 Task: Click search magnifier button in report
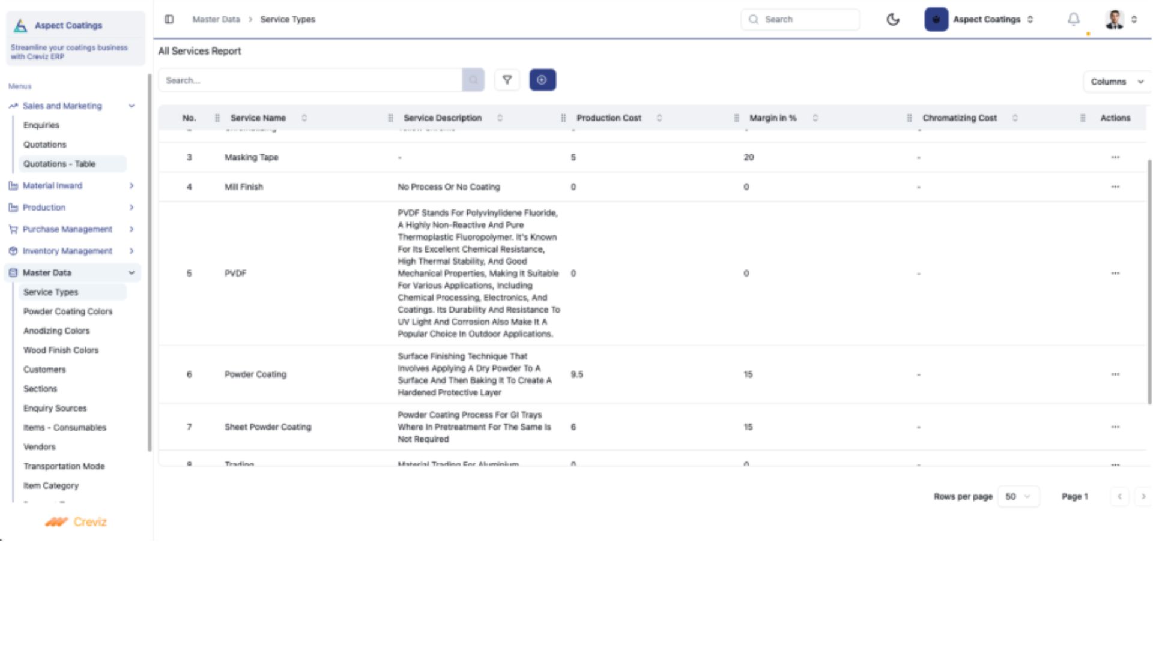tap(473, 80)
